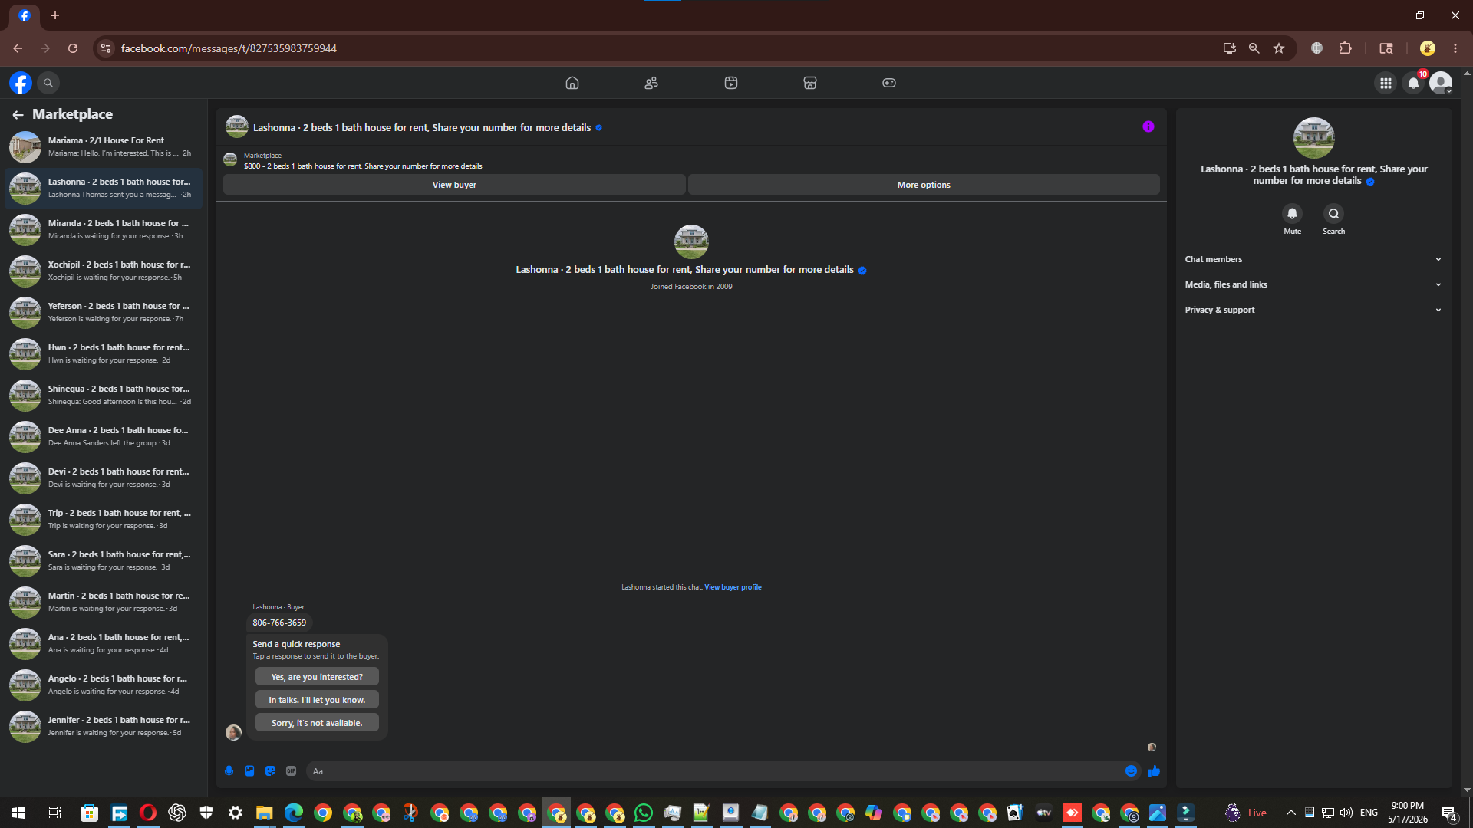Open the Windows Start menu
The width and height of the screenshot is (1473, 828).
click(x=18, y=813)
